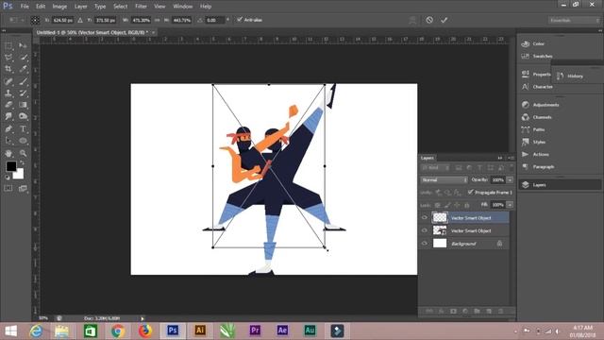The height and width of the screenshot is (340, 604).
Task: Click the lock all padlock icon
Action: 467,205
